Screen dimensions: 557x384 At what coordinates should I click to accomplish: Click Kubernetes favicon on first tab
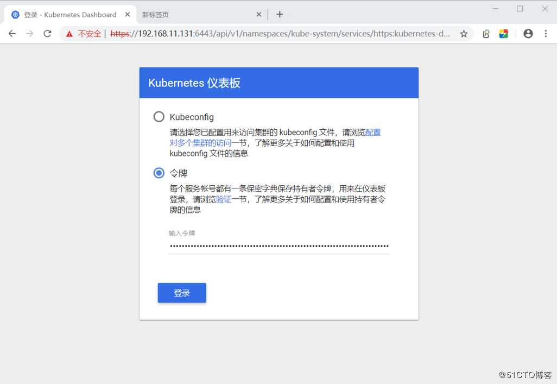[x=15, y=15]
